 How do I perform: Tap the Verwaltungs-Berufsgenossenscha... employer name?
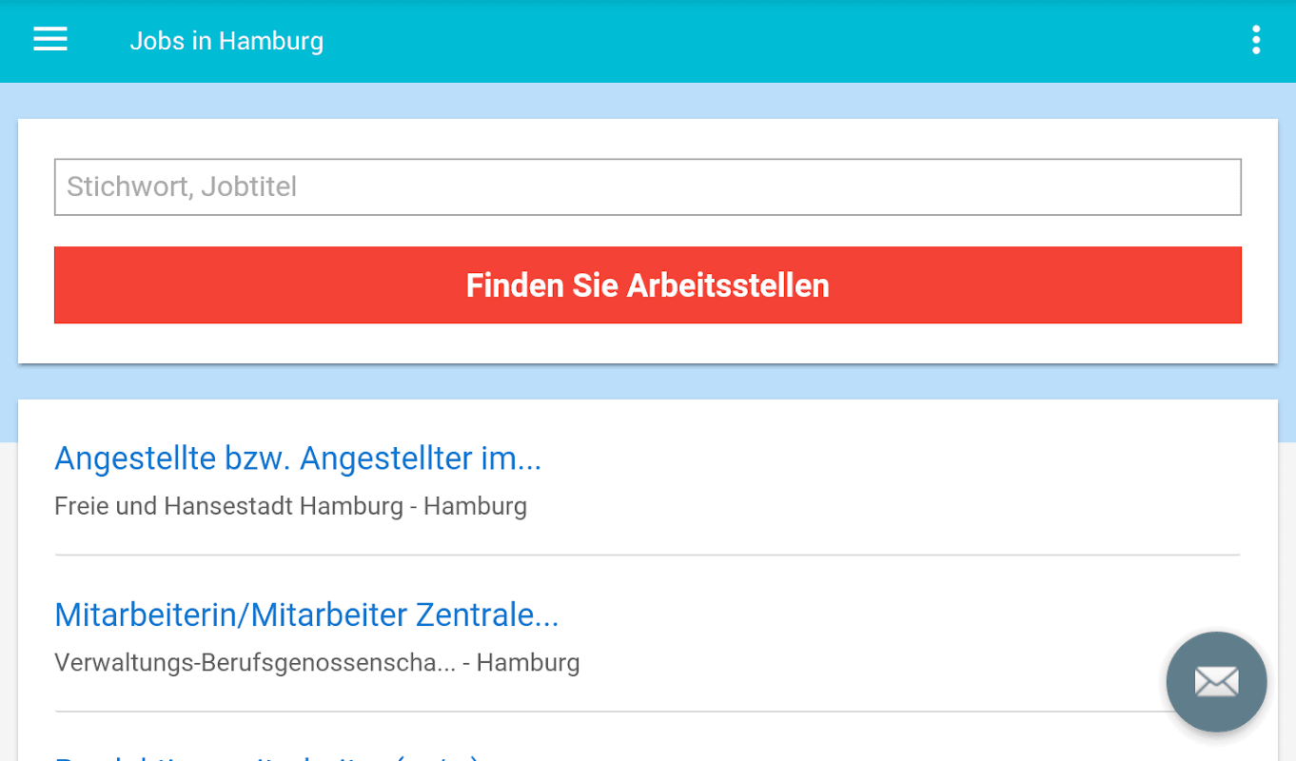tap(255, 662)
